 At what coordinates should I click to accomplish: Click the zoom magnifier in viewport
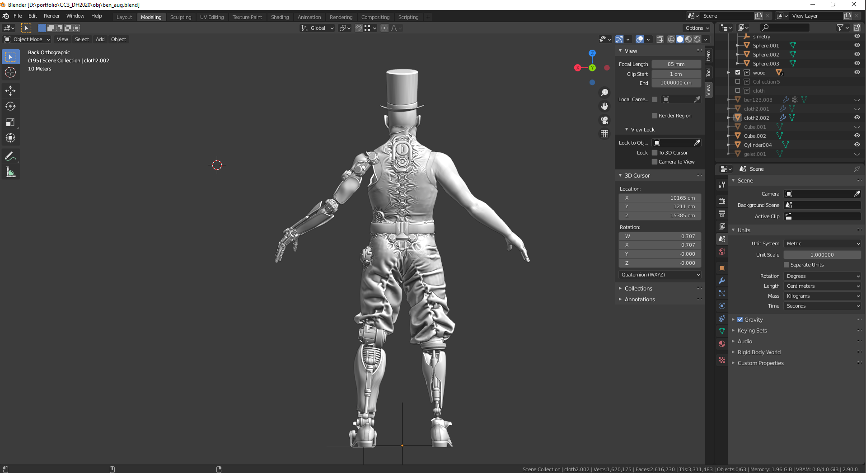point(604,93)
